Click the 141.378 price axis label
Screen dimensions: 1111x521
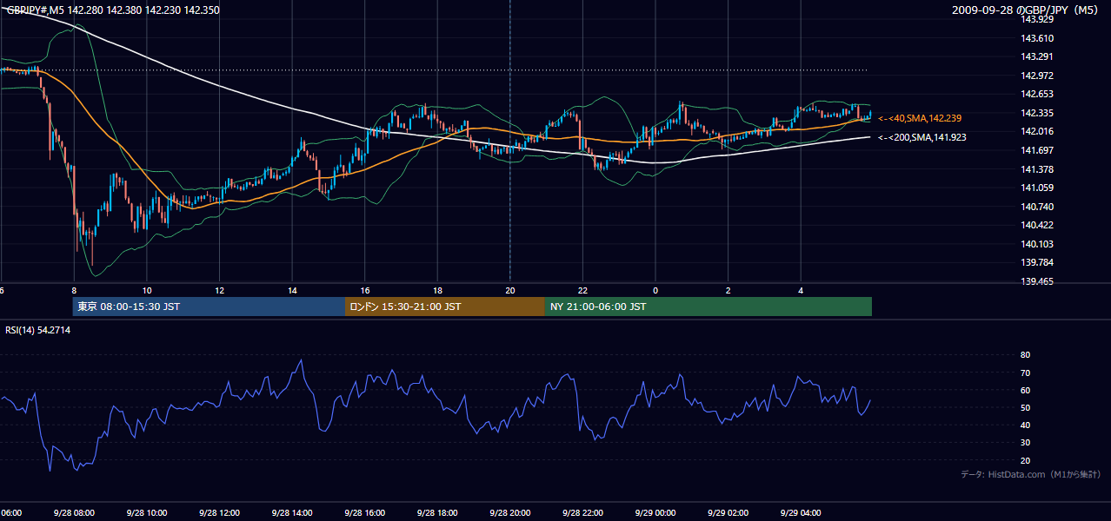(x=1038, y=169)
